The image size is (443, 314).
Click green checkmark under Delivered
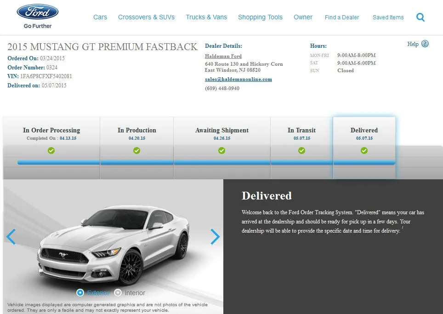[364, 151]
